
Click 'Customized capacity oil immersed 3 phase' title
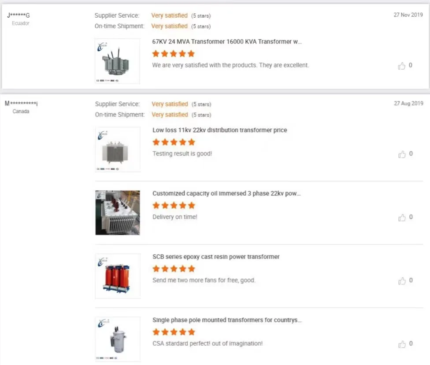226,194
